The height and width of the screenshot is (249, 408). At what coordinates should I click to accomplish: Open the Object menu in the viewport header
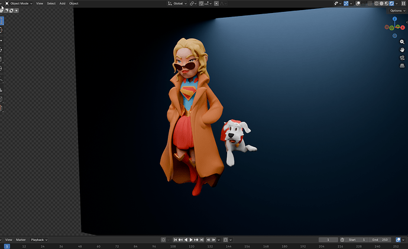point(74,4)
